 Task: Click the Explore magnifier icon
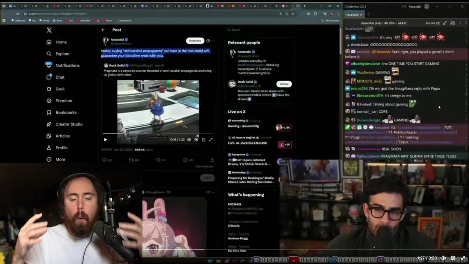tap(49, 54)
